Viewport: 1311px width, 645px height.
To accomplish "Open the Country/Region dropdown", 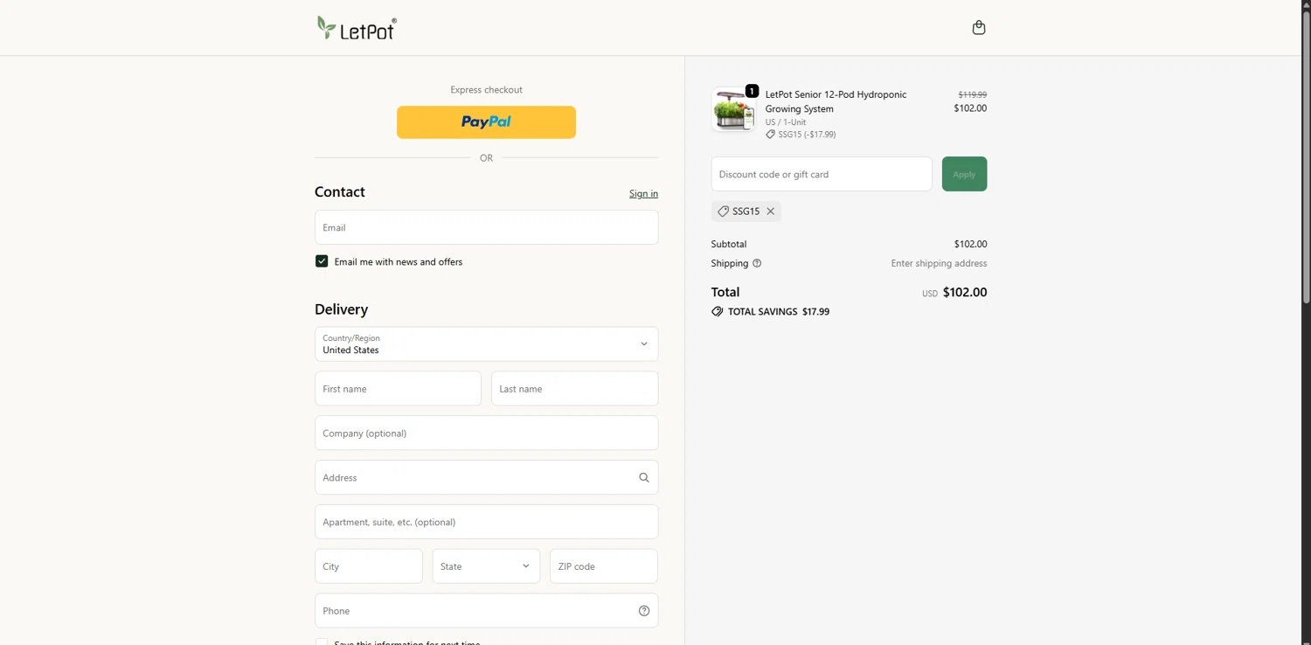I will pos(486,344).
